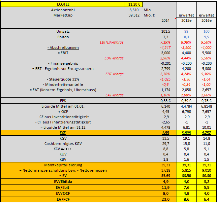
Task: Select the Finanzergebnis row label
Action: point(63,63)
